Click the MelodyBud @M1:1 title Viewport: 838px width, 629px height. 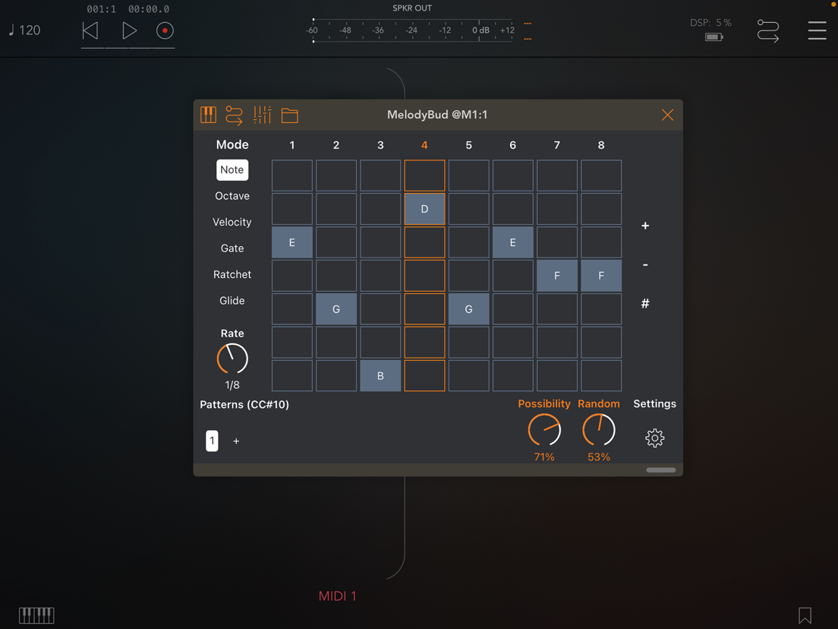tap(437, 115)
